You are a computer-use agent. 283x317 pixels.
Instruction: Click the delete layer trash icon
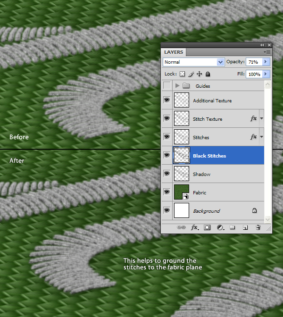[258, 227]
